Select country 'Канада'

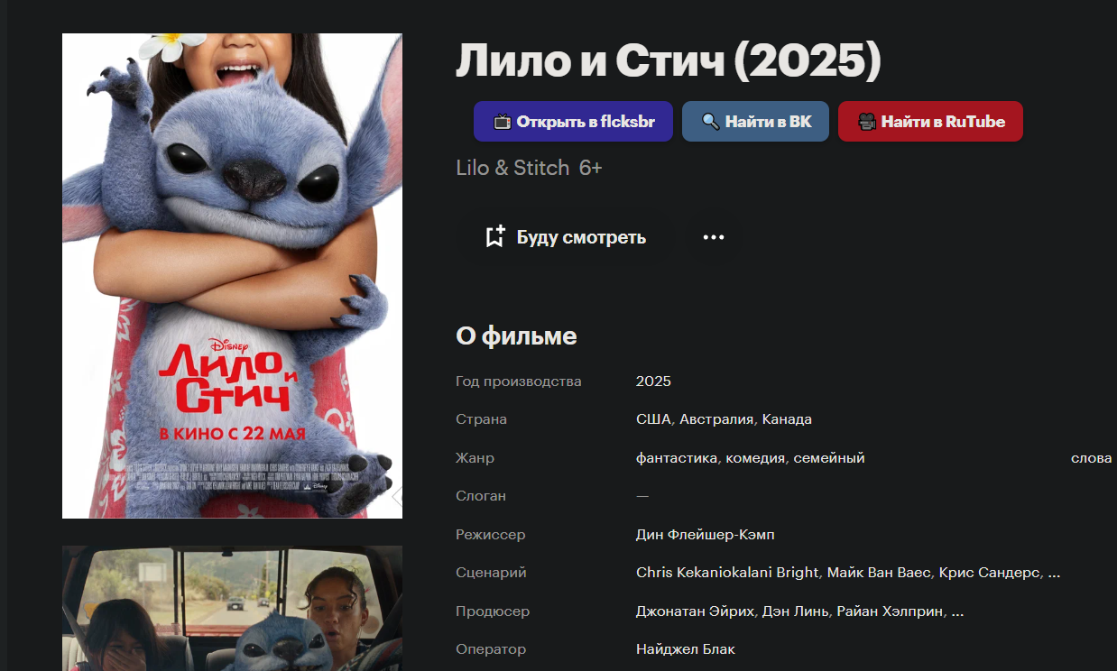[x=787, y=419]
